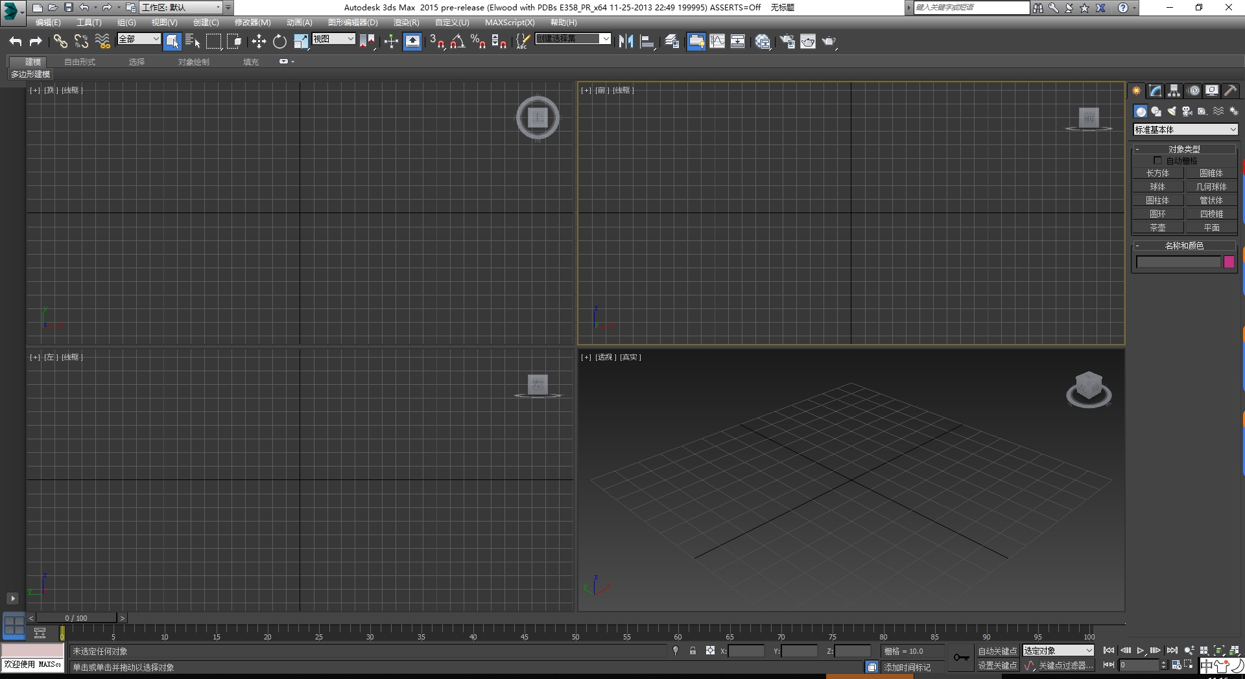The image size is (1245, 679).
Task: Enable the 自动栅格 AutoGrid checkbox
Action: (1158, 160)
